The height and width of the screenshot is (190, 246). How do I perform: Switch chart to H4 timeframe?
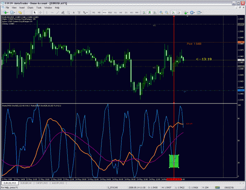tap(120, 13)
